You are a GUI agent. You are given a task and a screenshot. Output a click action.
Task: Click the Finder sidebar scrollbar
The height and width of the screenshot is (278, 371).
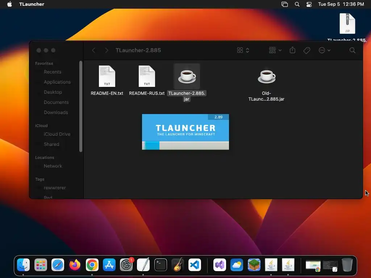tap(81, 106)
